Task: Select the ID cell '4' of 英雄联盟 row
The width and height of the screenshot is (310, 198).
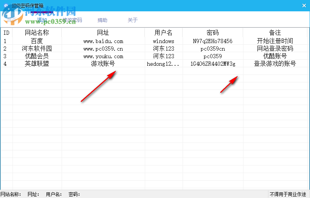Action: (x=6, y=63)
